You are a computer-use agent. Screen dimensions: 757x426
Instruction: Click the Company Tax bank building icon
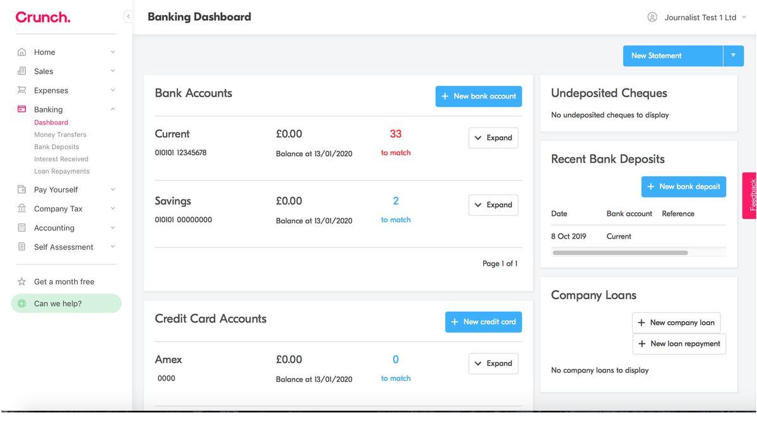pos(22,209)
